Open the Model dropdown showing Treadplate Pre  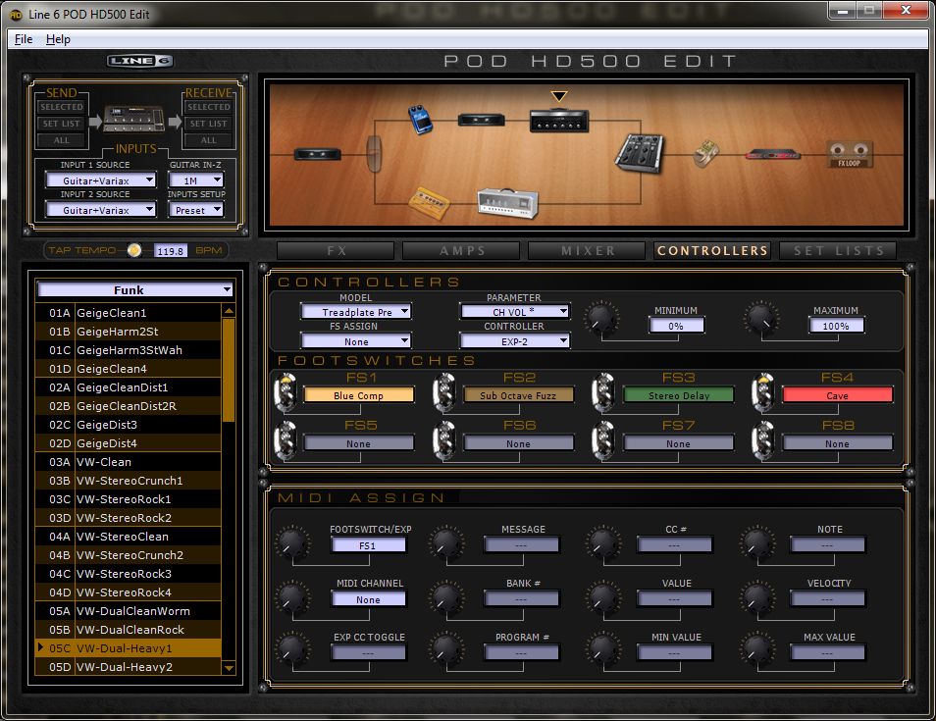pos(356,312)
